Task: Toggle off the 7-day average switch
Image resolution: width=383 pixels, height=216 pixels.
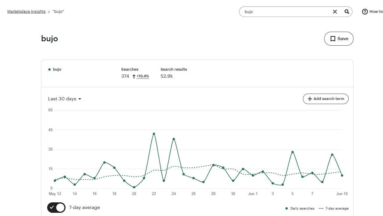Action: coord(56,208)
